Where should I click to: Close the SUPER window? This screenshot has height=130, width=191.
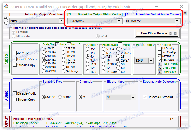coord(181,6)
